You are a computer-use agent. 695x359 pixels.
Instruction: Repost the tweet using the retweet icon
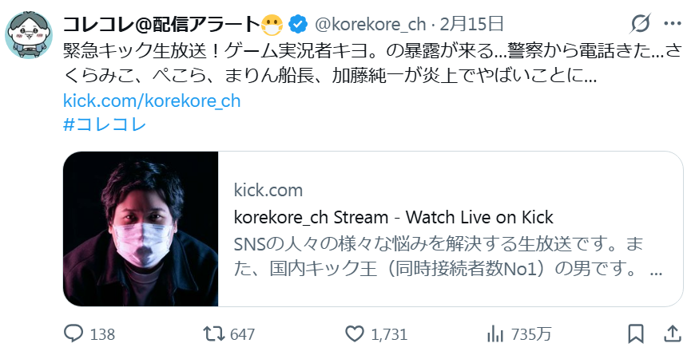coord(213,333)
